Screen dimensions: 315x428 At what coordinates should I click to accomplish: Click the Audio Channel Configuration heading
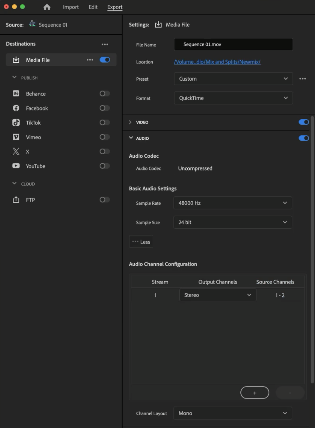tap(163, 264)
